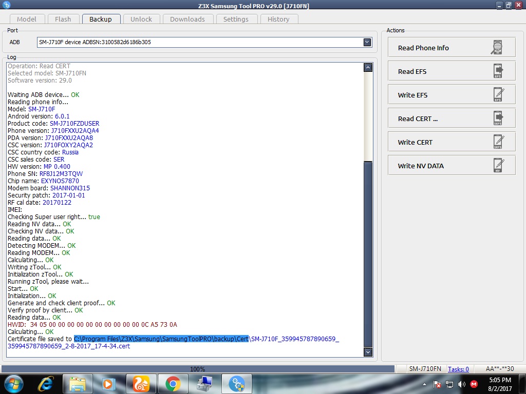The height and width of the screenshot is (394, 526).
Task: Open the Tasks: 0 link
Action: (458, 369)
